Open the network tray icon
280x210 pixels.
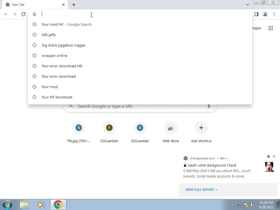[239, 205]
